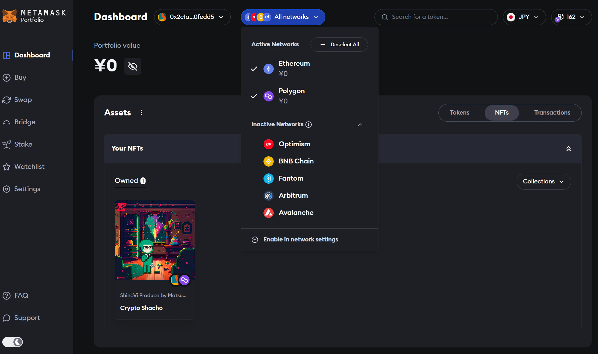Open the Bridge page

tap(25, 122)
